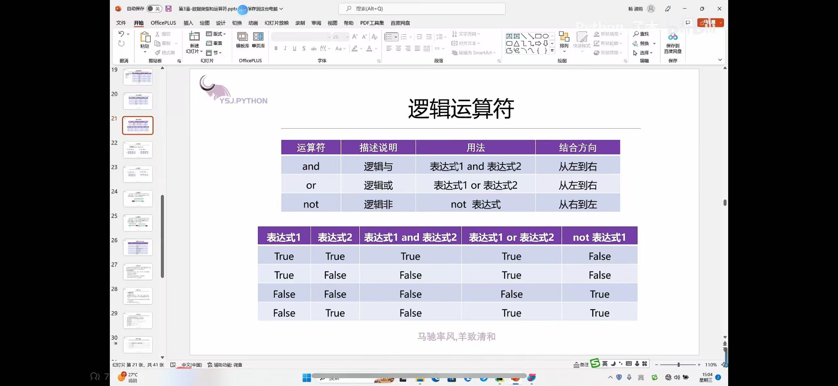
Task: Toggle Italic formatting button
Action: 285,48
